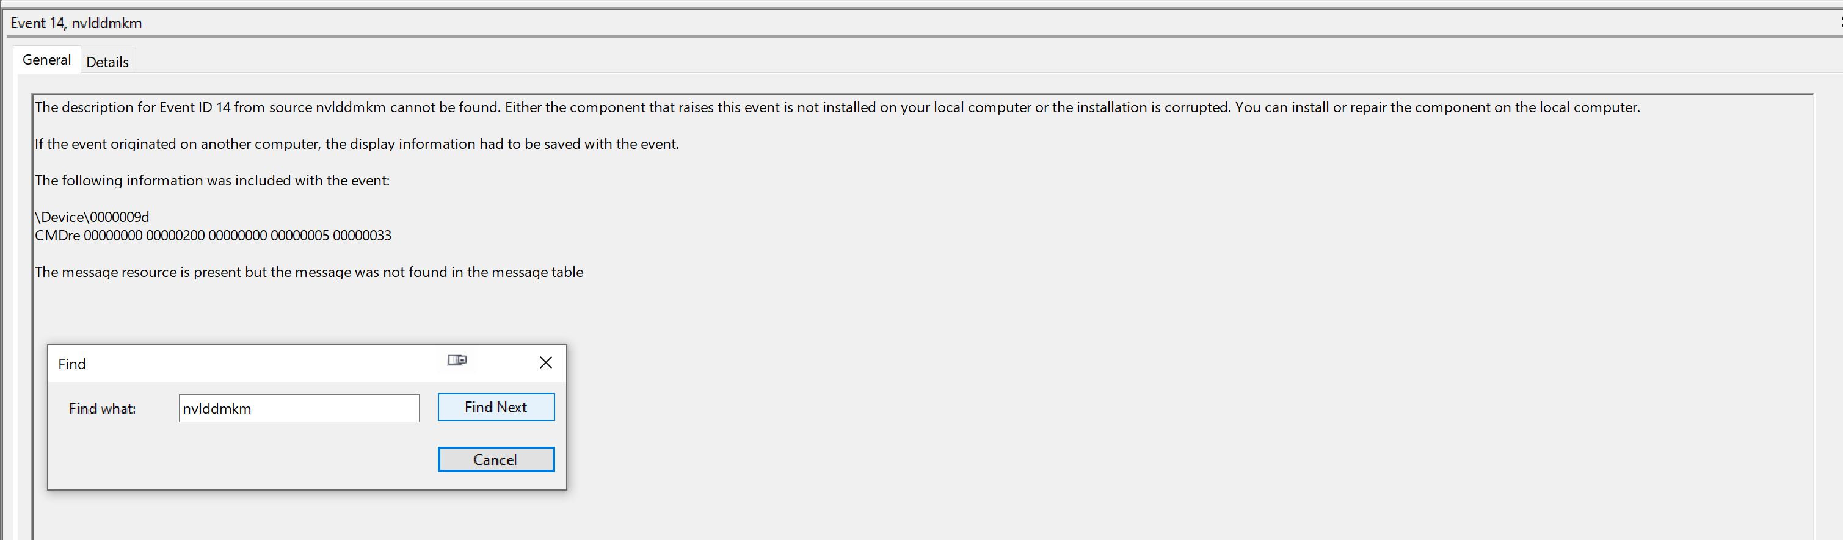This screenshot has height=540, width=1843.
Task: Switch to the Details tab
Action: [x=107, y=62]
